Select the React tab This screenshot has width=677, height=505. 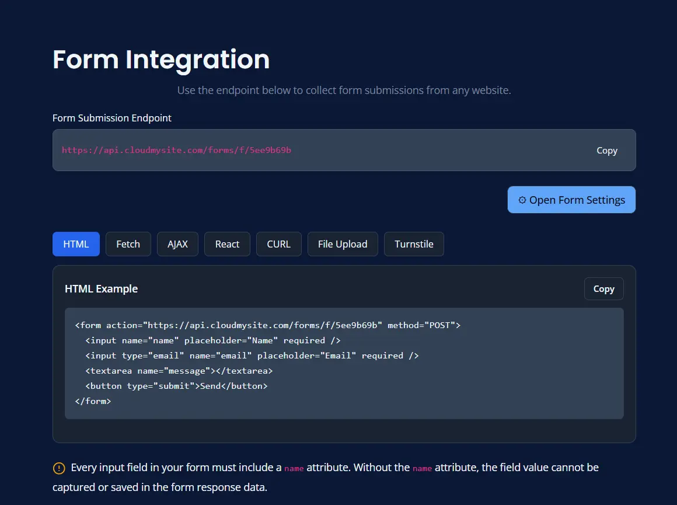click(x=227, y=244)
